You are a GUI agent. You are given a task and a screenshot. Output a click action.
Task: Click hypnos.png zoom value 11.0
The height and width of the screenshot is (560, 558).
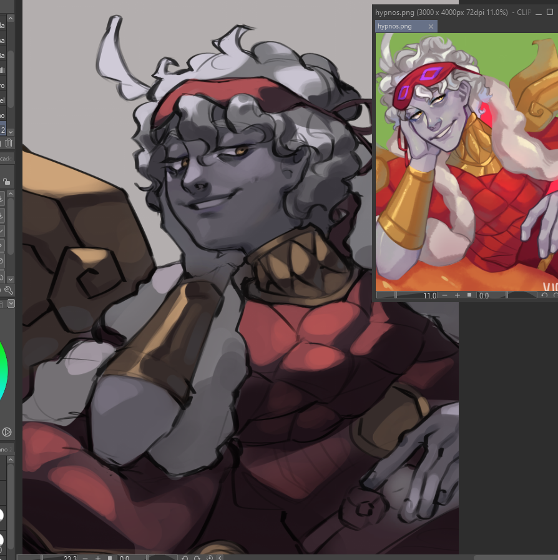click(x=430, y=295)
